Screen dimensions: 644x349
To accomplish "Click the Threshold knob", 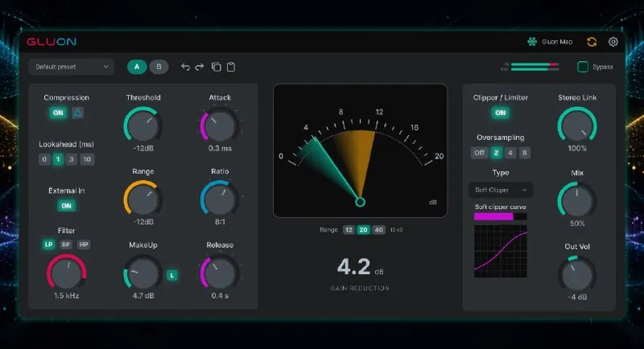I will [x=142, y=125].
